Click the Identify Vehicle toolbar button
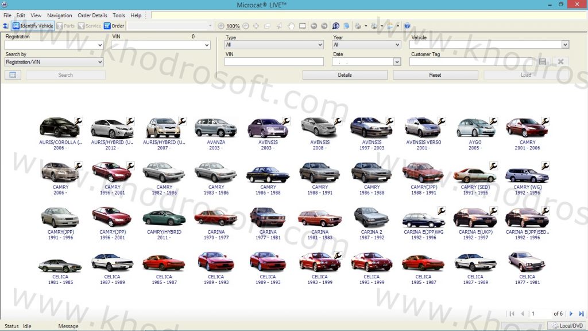The width and height of the screenshot is (588, 331). click(33, 26)
